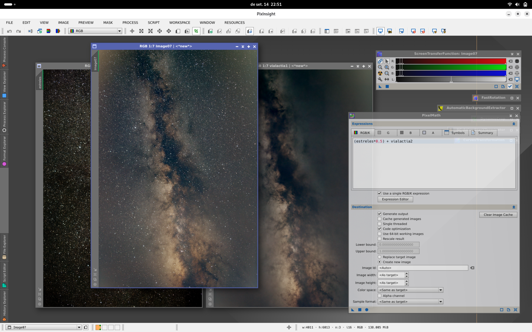
Task: Open the Sample format dropdown
Action: click(x=410, y=302)
